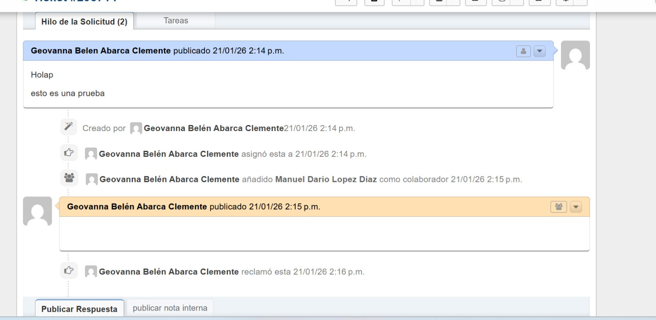
Task: Click the user icon button in blue message header
Action: (x=523, y=51)
